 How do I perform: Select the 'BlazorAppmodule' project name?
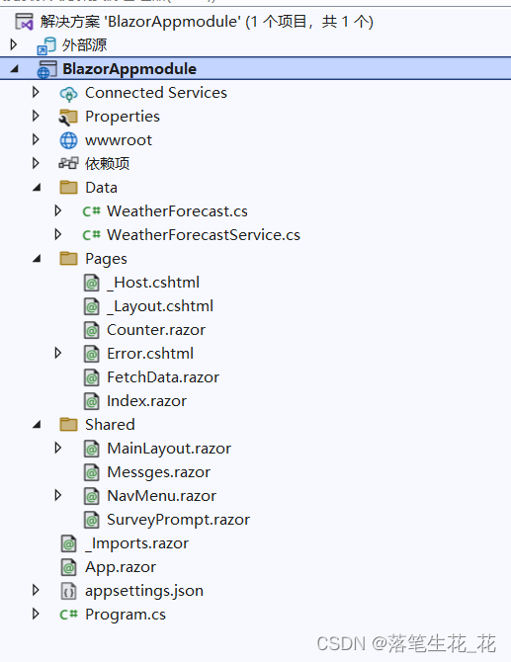129,69
